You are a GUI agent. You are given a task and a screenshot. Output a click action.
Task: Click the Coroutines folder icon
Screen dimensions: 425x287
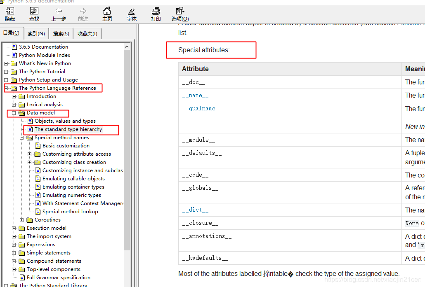[30, 220]
